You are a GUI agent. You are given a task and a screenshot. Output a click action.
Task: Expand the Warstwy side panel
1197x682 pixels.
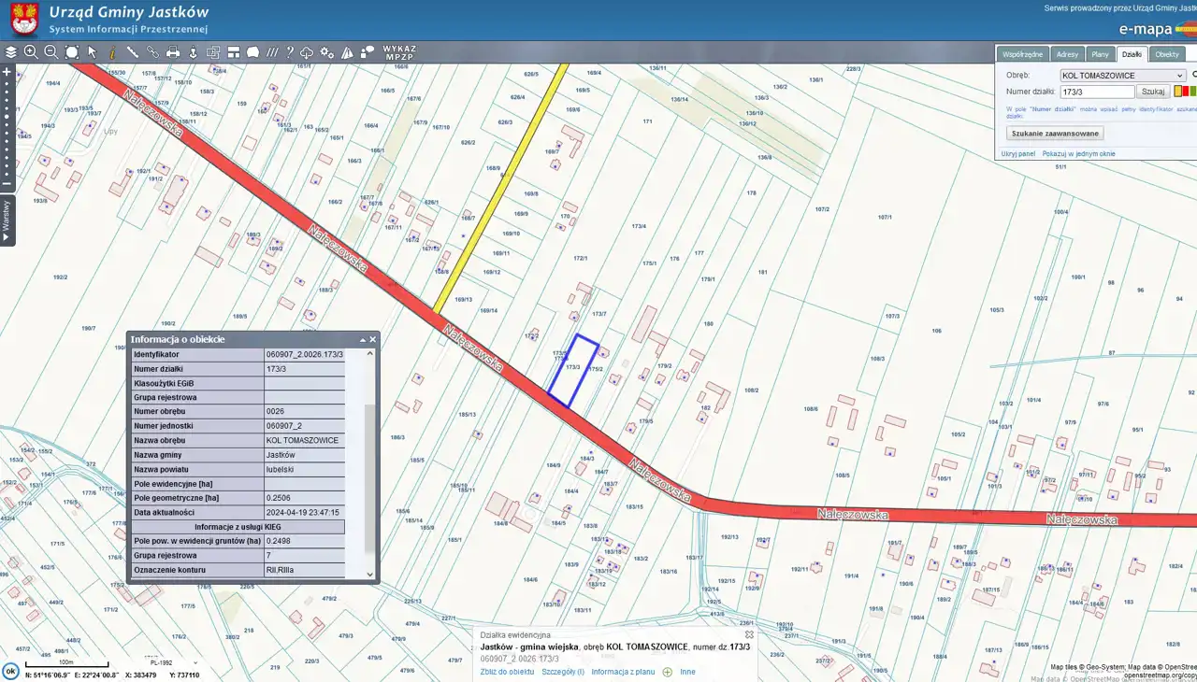click(x=7, y=221)
